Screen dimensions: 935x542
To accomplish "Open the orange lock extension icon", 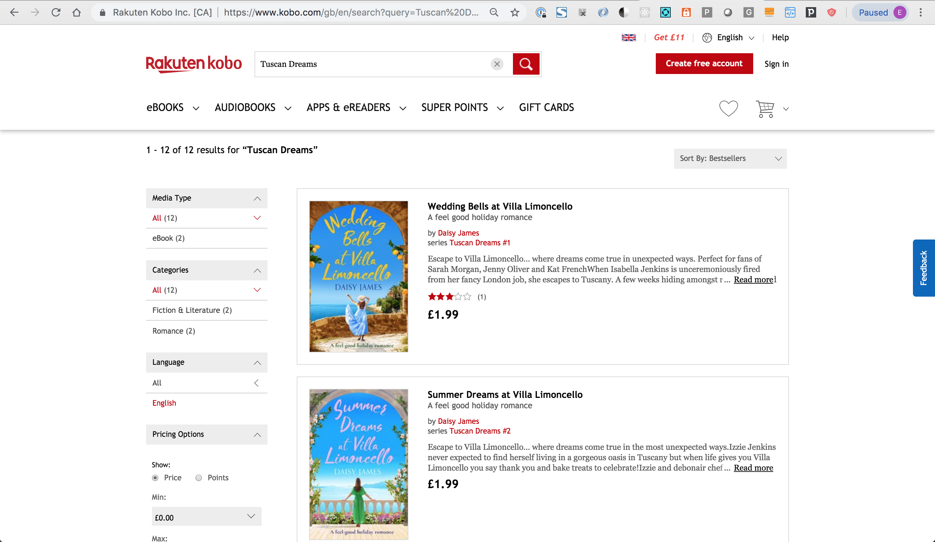I will click(686, 12).
